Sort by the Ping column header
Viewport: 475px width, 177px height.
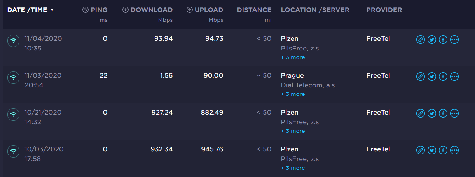tap(95, 10)
